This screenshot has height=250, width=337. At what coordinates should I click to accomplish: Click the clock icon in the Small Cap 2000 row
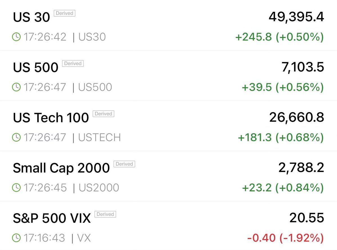click(x=17, y=188)
